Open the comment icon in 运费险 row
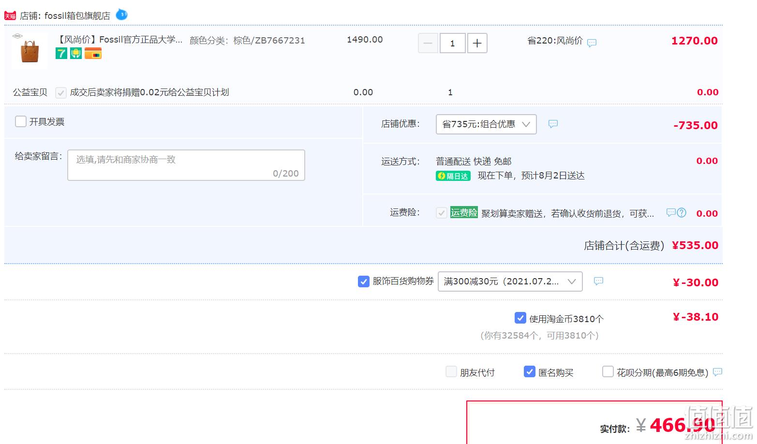This screenshot has height=444, width=757. [x=670, y=212]
